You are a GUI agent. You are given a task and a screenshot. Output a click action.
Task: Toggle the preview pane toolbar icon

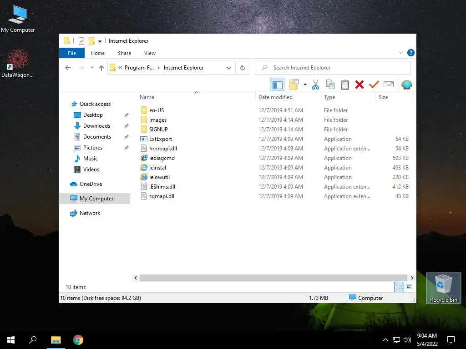click(x=277, y=85)
